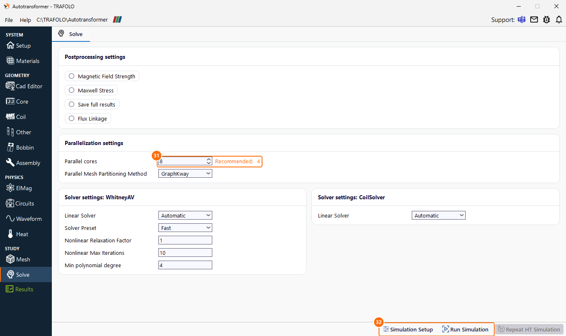Go to the Core geometry section
The image size is (566, 336).
(17, 102)
